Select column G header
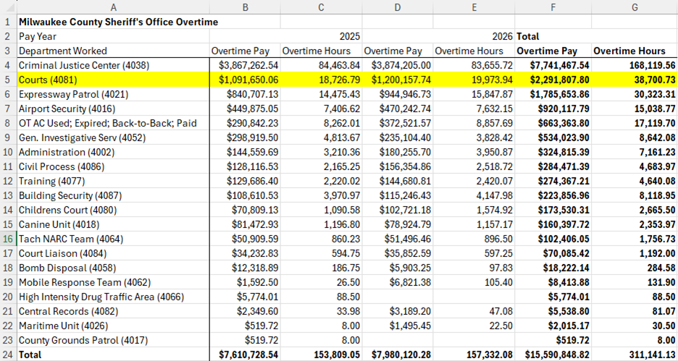The image size is (678, 361). [x=635, y=7]
